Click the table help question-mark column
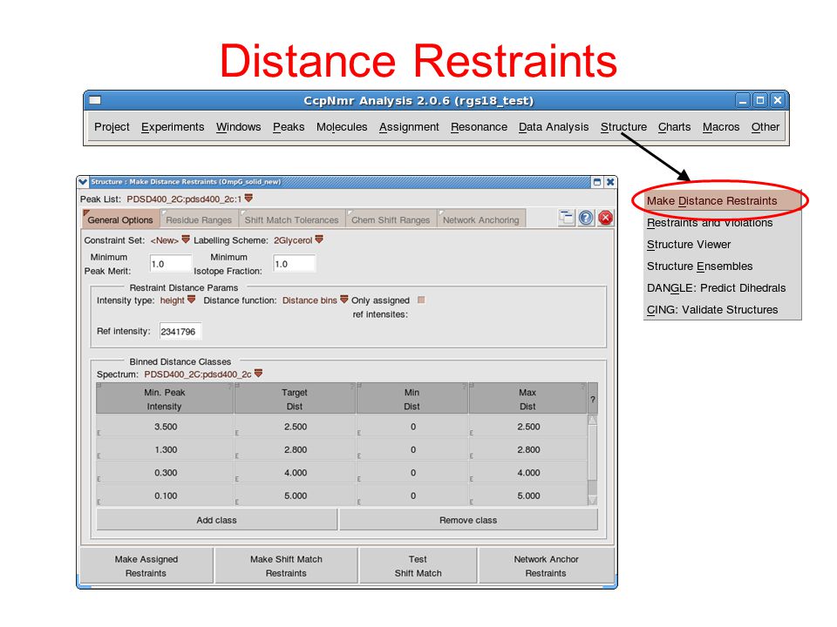837x627 pixels. point(593,399)
